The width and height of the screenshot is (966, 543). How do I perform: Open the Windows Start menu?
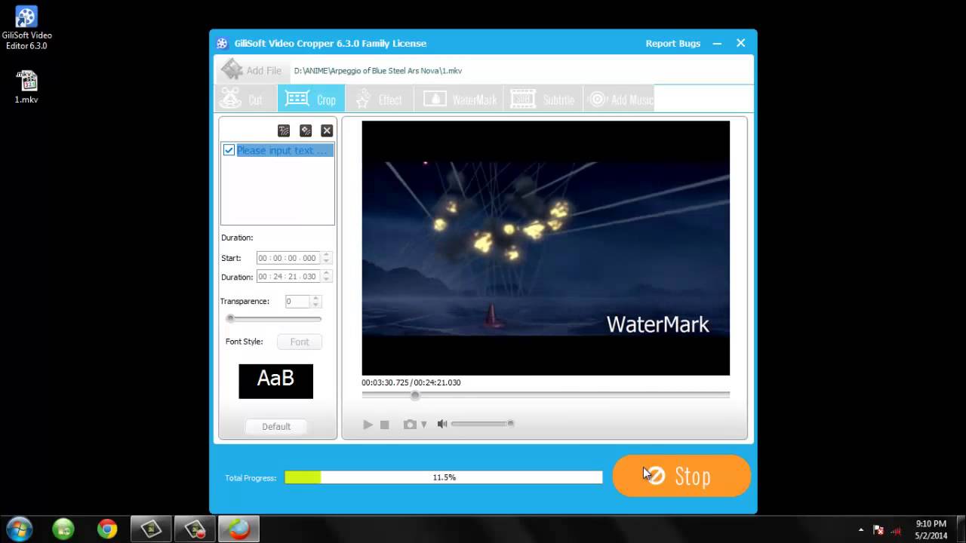tap(19, 529)
